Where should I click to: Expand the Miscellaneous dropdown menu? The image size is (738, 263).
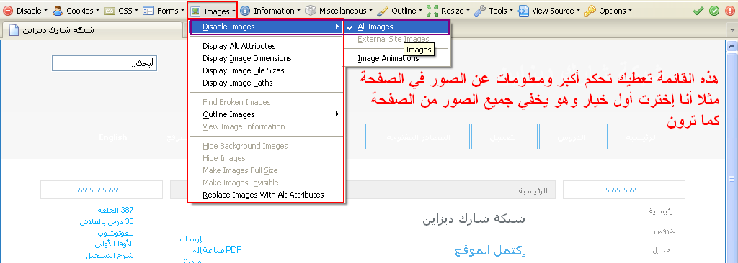[x=370, y=11]
